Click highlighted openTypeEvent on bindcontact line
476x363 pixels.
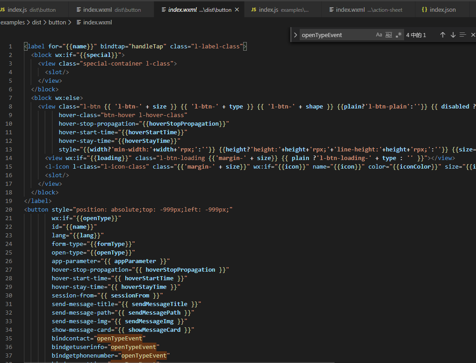(119, 338)
